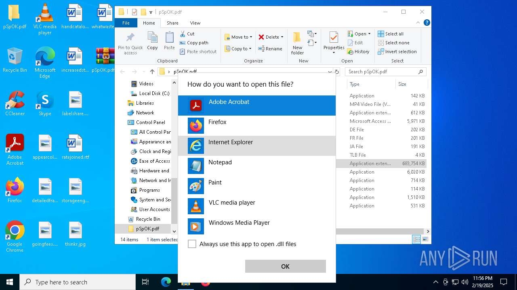Choose Firefox to open the file
Screen dimensions: 517x290
point(256,126)
